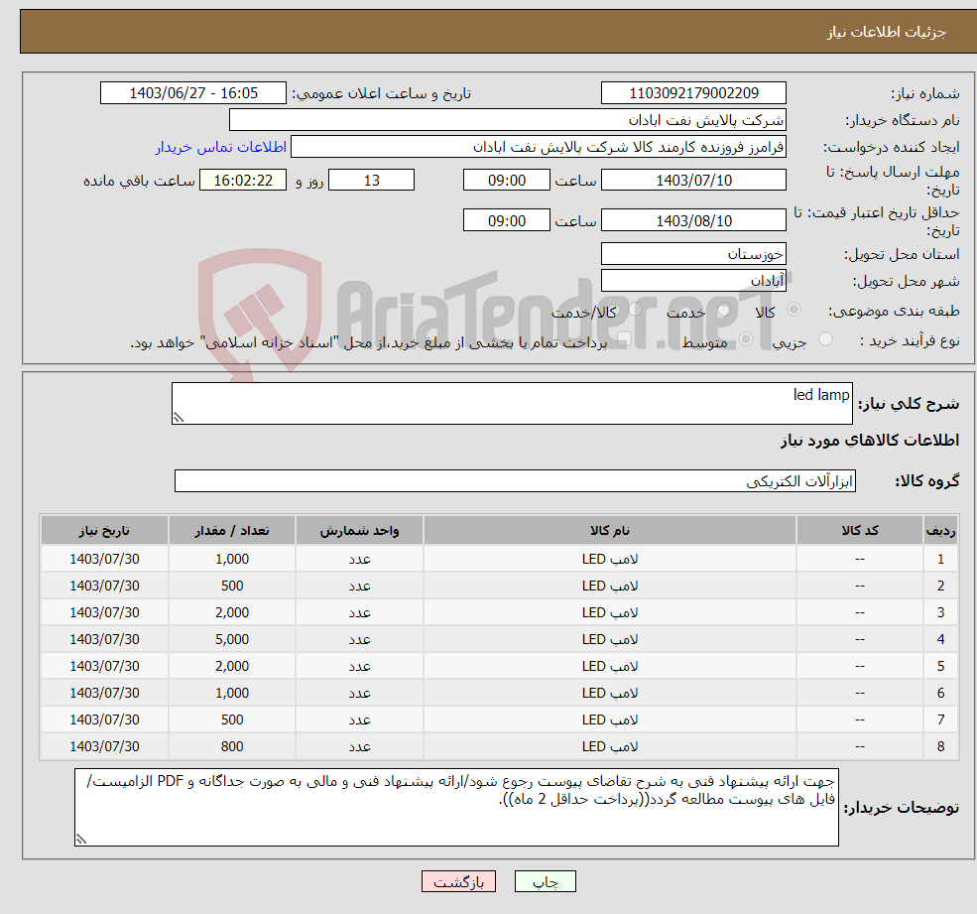The height and width of the screenshot is (914, 977).
Task: Click the remaining time field 16:02:22
Action: click(x=243, y=181)
